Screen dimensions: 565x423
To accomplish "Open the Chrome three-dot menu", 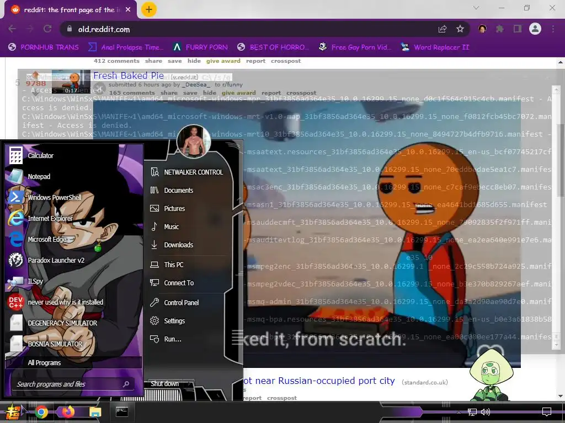I will 553,29.
